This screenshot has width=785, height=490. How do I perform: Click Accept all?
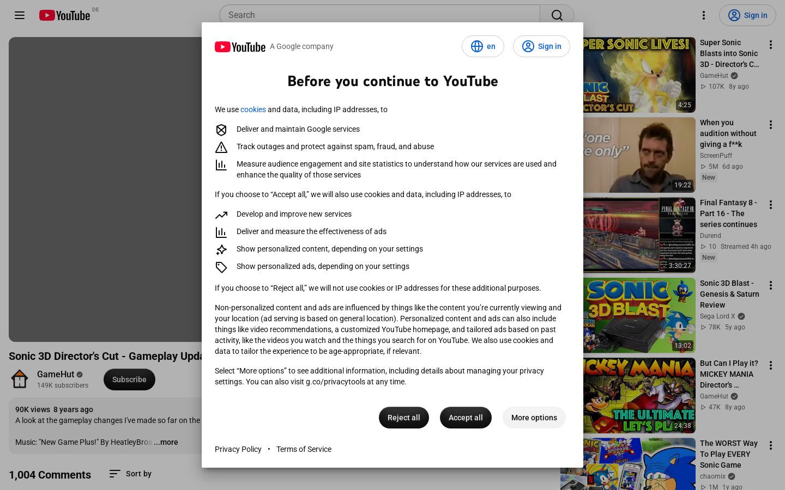click(466, 418)
